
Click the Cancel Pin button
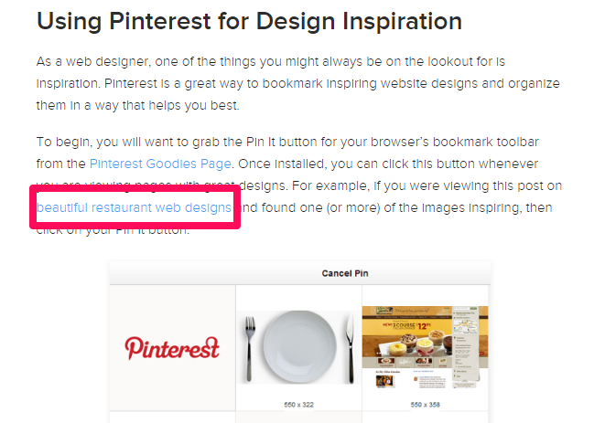pos(345,273)
